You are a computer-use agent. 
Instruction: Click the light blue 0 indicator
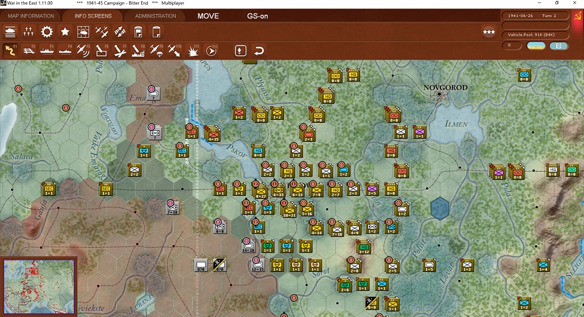[x=558, y=46]
